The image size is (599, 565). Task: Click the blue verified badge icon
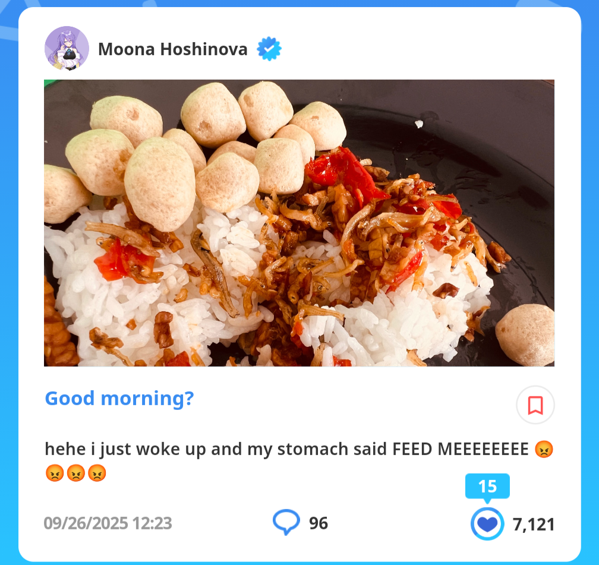pos(269,49)
